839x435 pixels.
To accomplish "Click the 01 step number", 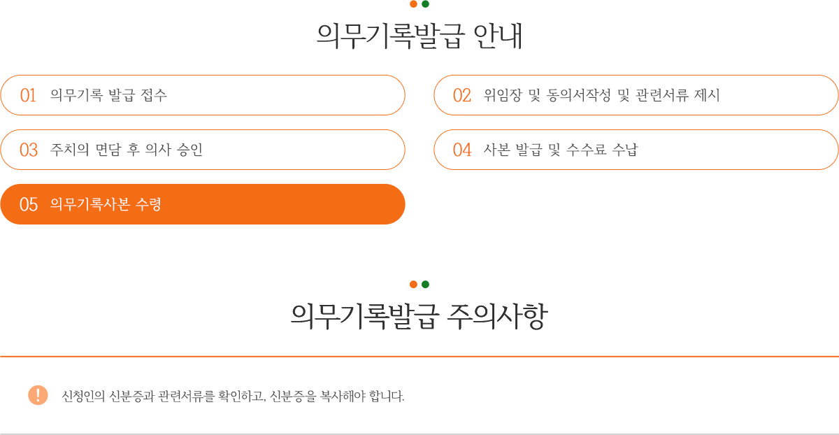I will point(28,95).
